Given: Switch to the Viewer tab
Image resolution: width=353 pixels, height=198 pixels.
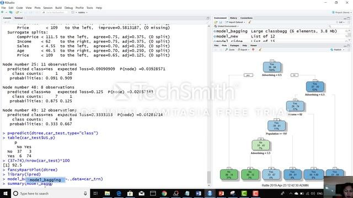Looking at the screenshot, I should [254, 46].
